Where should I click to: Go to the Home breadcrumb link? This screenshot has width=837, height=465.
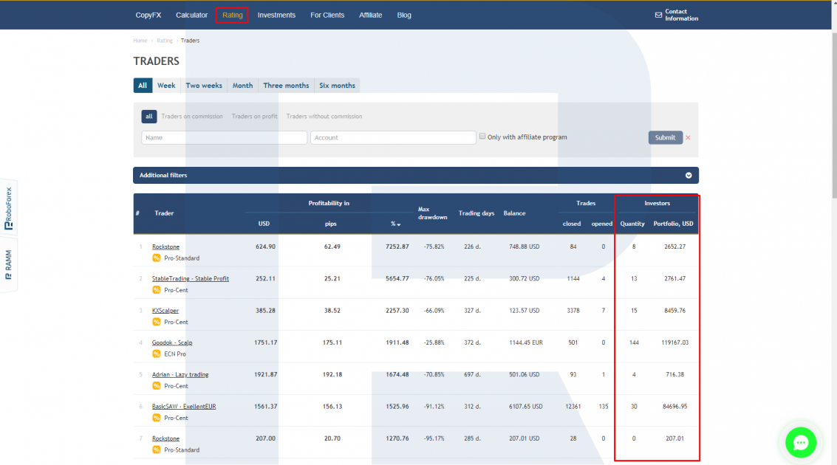140,41
